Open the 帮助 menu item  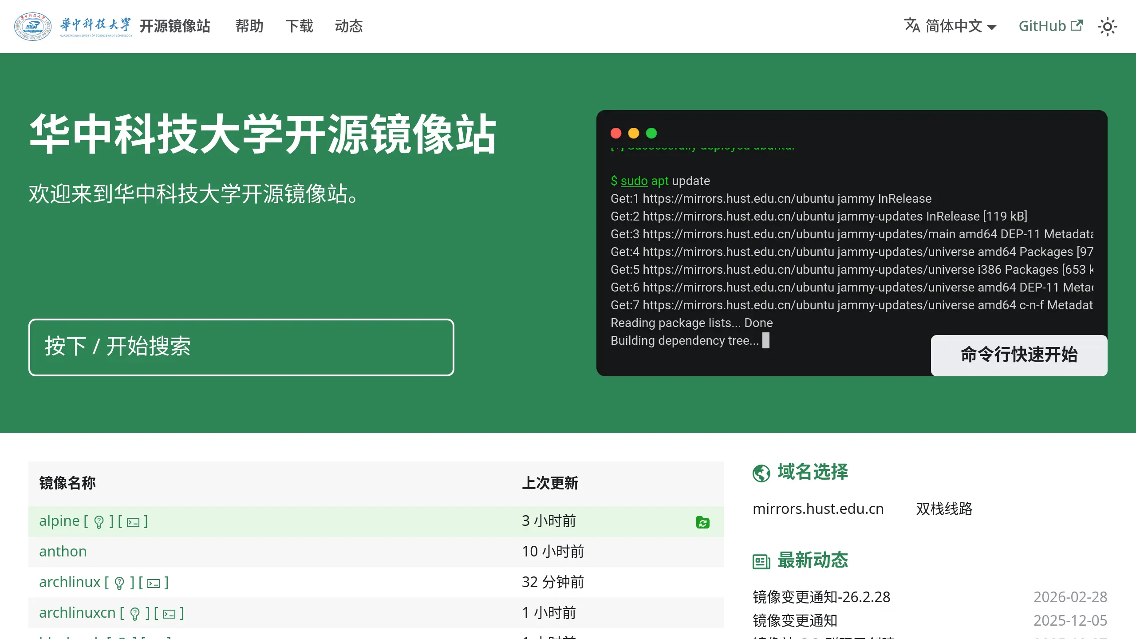[249, 26]
